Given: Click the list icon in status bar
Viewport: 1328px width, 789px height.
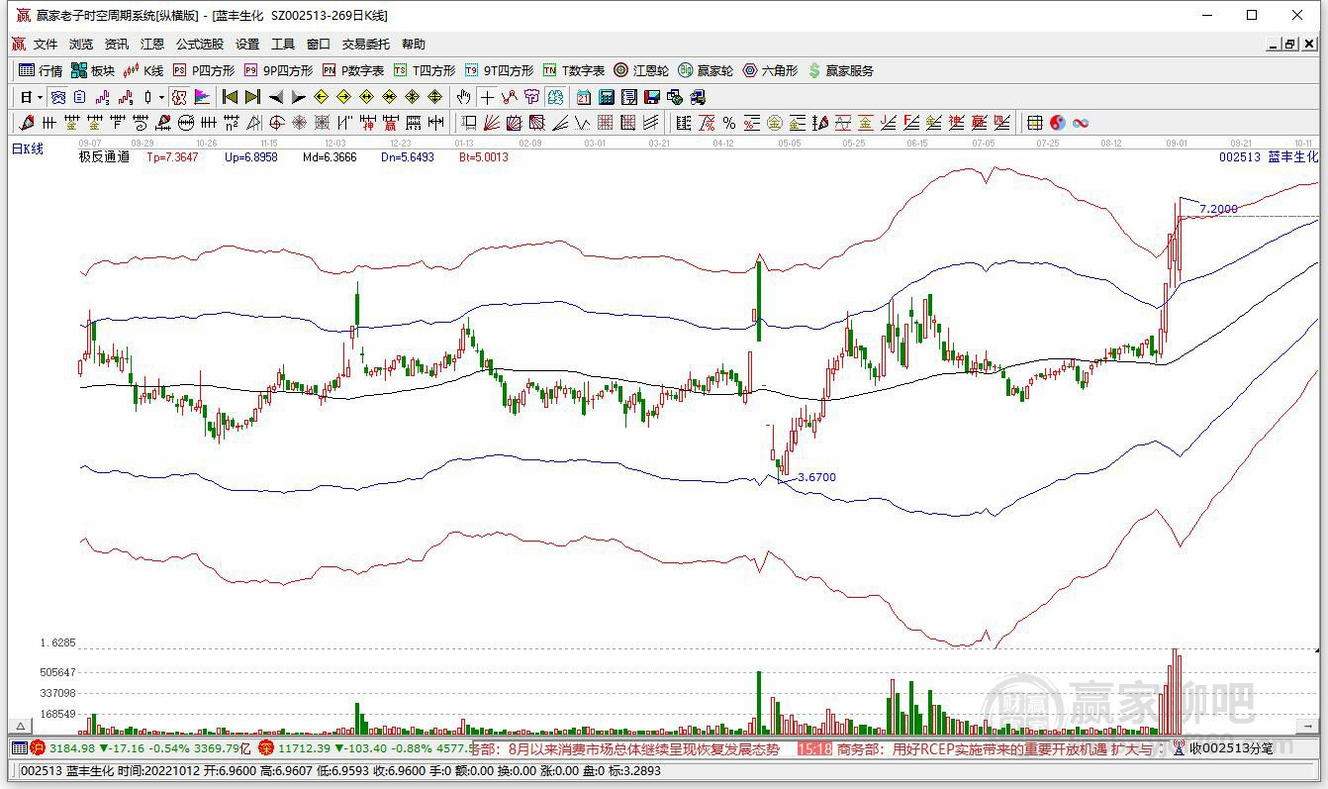Looking at the screenshot, I should coord(19,749).
